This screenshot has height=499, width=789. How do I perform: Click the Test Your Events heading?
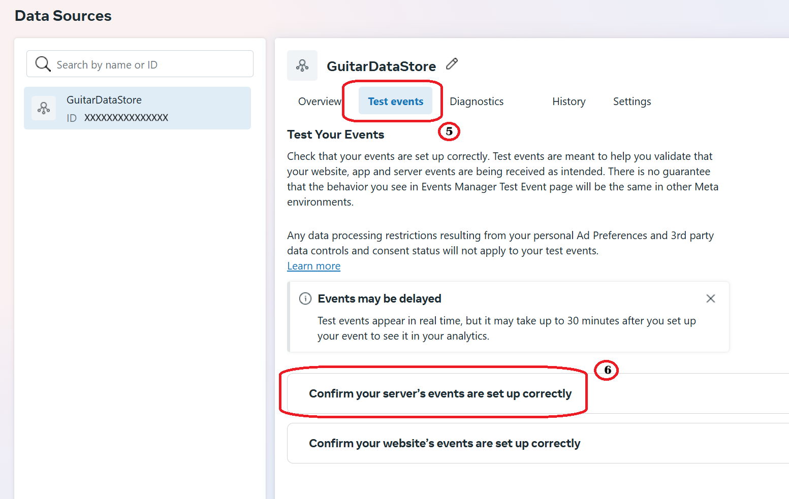coord(335,135)
